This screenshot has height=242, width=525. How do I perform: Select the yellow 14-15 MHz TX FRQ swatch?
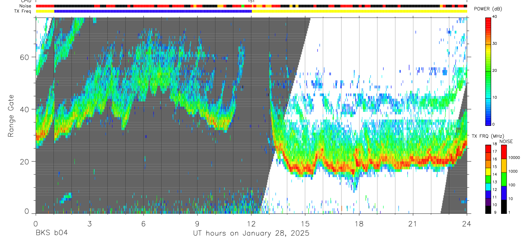[488, 172]
